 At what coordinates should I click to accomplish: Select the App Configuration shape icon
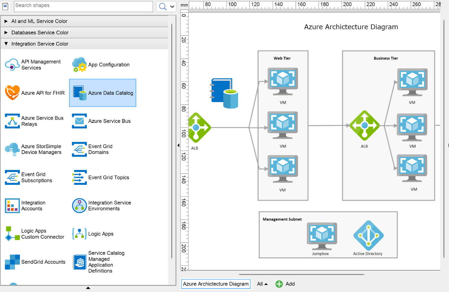(80, 65)
